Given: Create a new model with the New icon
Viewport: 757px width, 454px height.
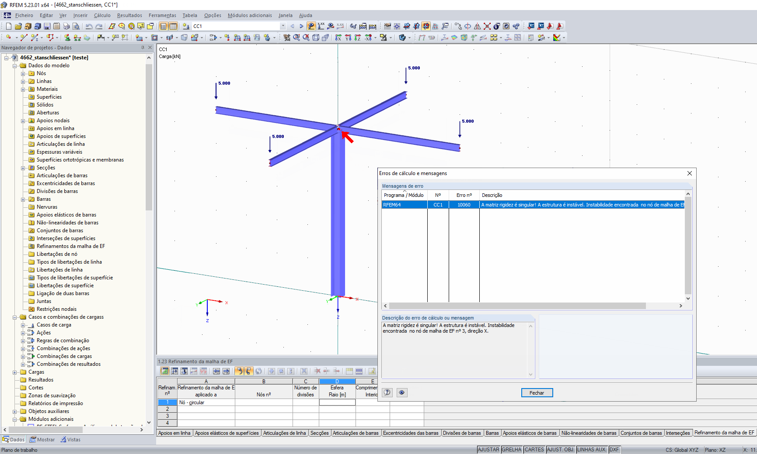Looking at the screenshot, I should coord(9,26).
